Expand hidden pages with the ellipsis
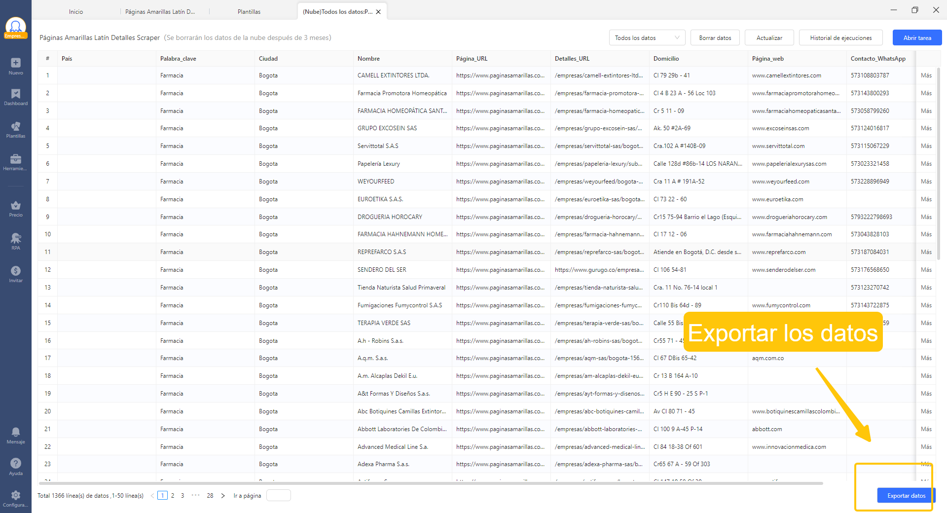947x513 pixels. click(196, 495)
